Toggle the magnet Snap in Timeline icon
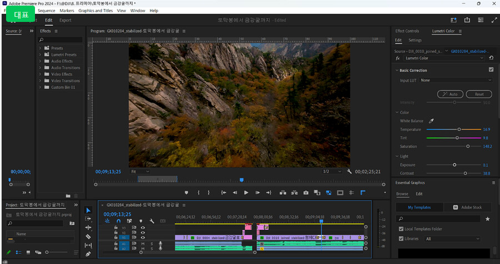The width and height of the screenshot is (500, 264). 118,221
